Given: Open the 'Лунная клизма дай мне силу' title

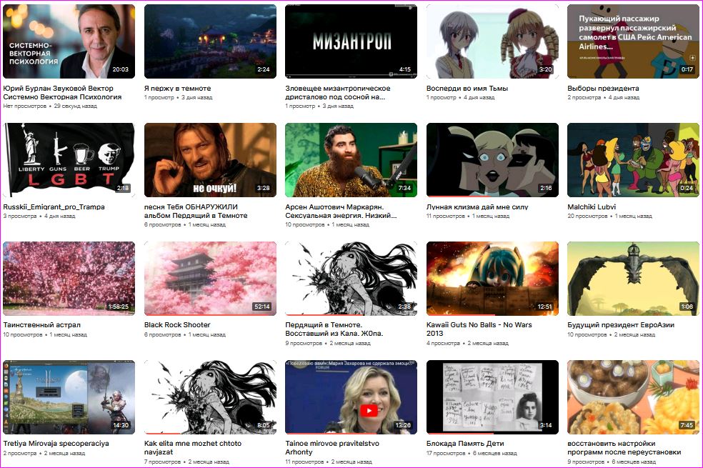Looking at the screenshot, I should pos(477,207).
